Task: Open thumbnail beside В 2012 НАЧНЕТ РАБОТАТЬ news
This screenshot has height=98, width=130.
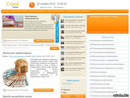Action: click(x=62, y=69)
